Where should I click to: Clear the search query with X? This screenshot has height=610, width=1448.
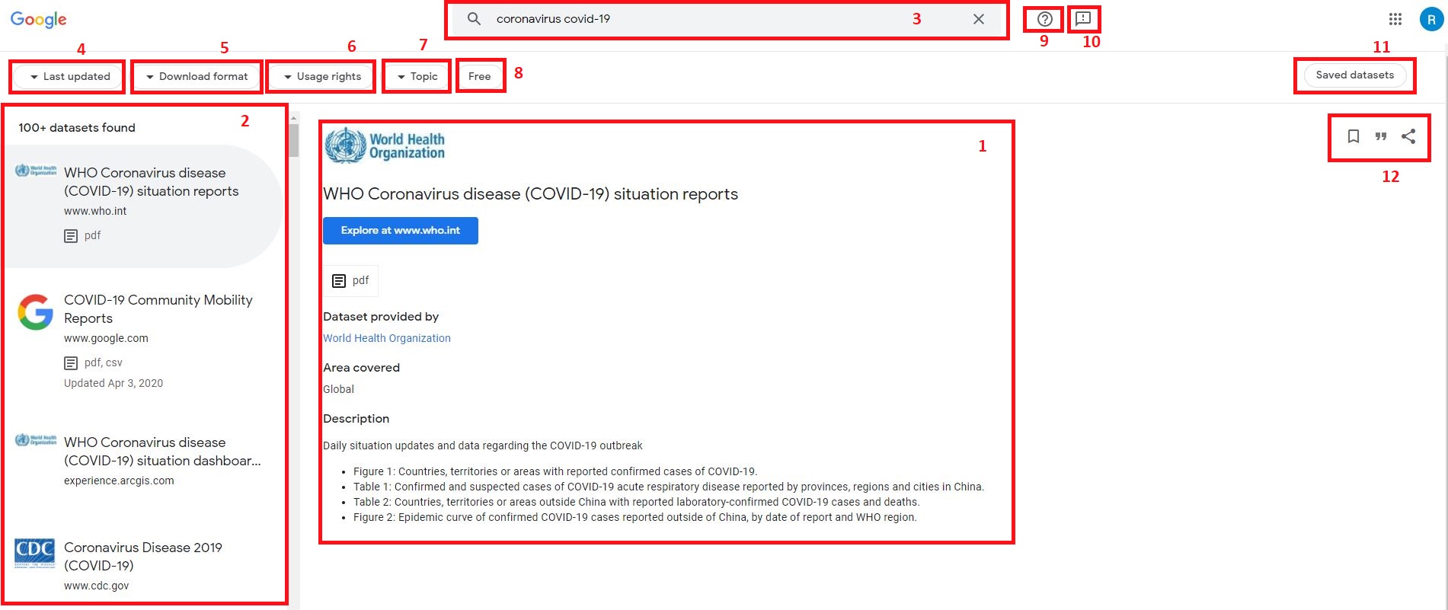pyautogui.click(x=979, y=19)
